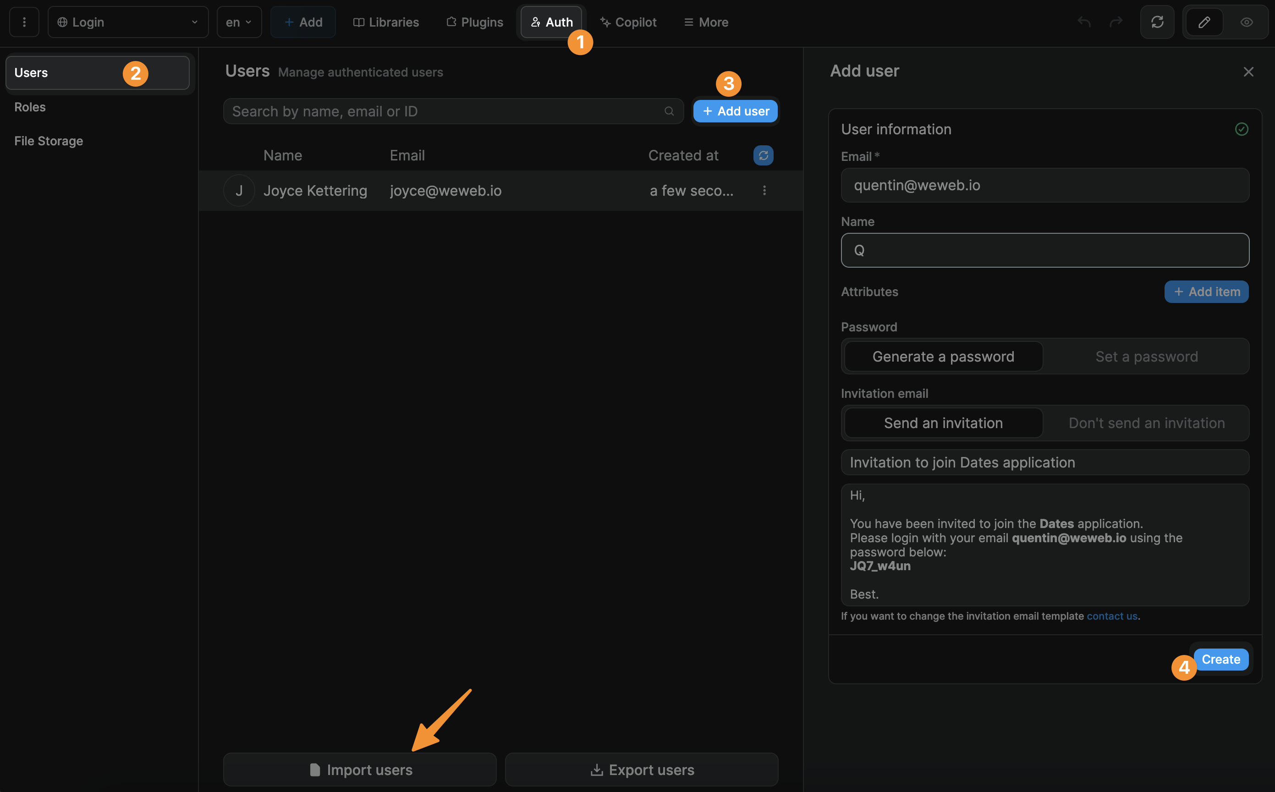Image resolution: width=1275 pixels, height=792 pixels.
Task: Follow the contact us link
Action: click(1112, 616)
